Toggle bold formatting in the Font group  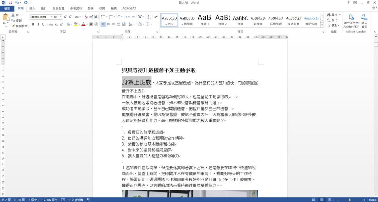pos(33,24)
